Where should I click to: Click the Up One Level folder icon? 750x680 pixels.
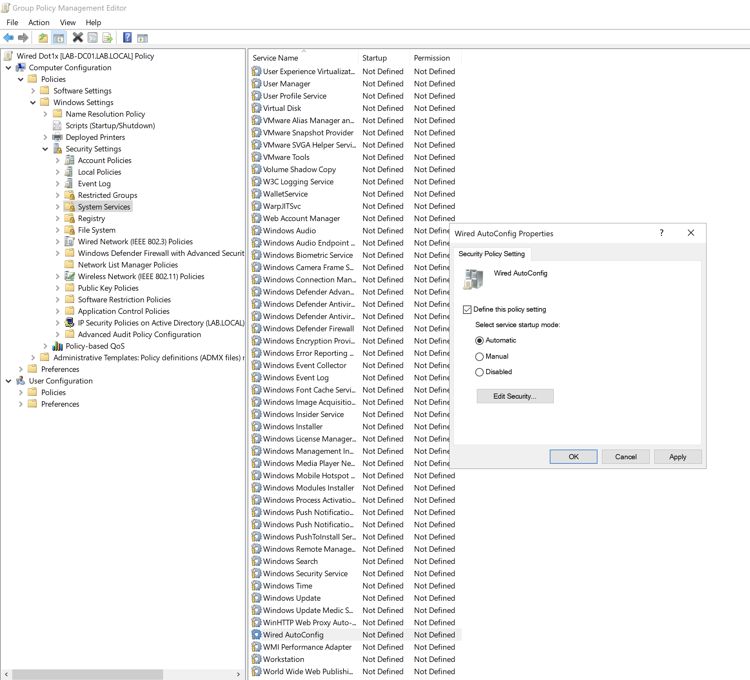click(43, 38)
